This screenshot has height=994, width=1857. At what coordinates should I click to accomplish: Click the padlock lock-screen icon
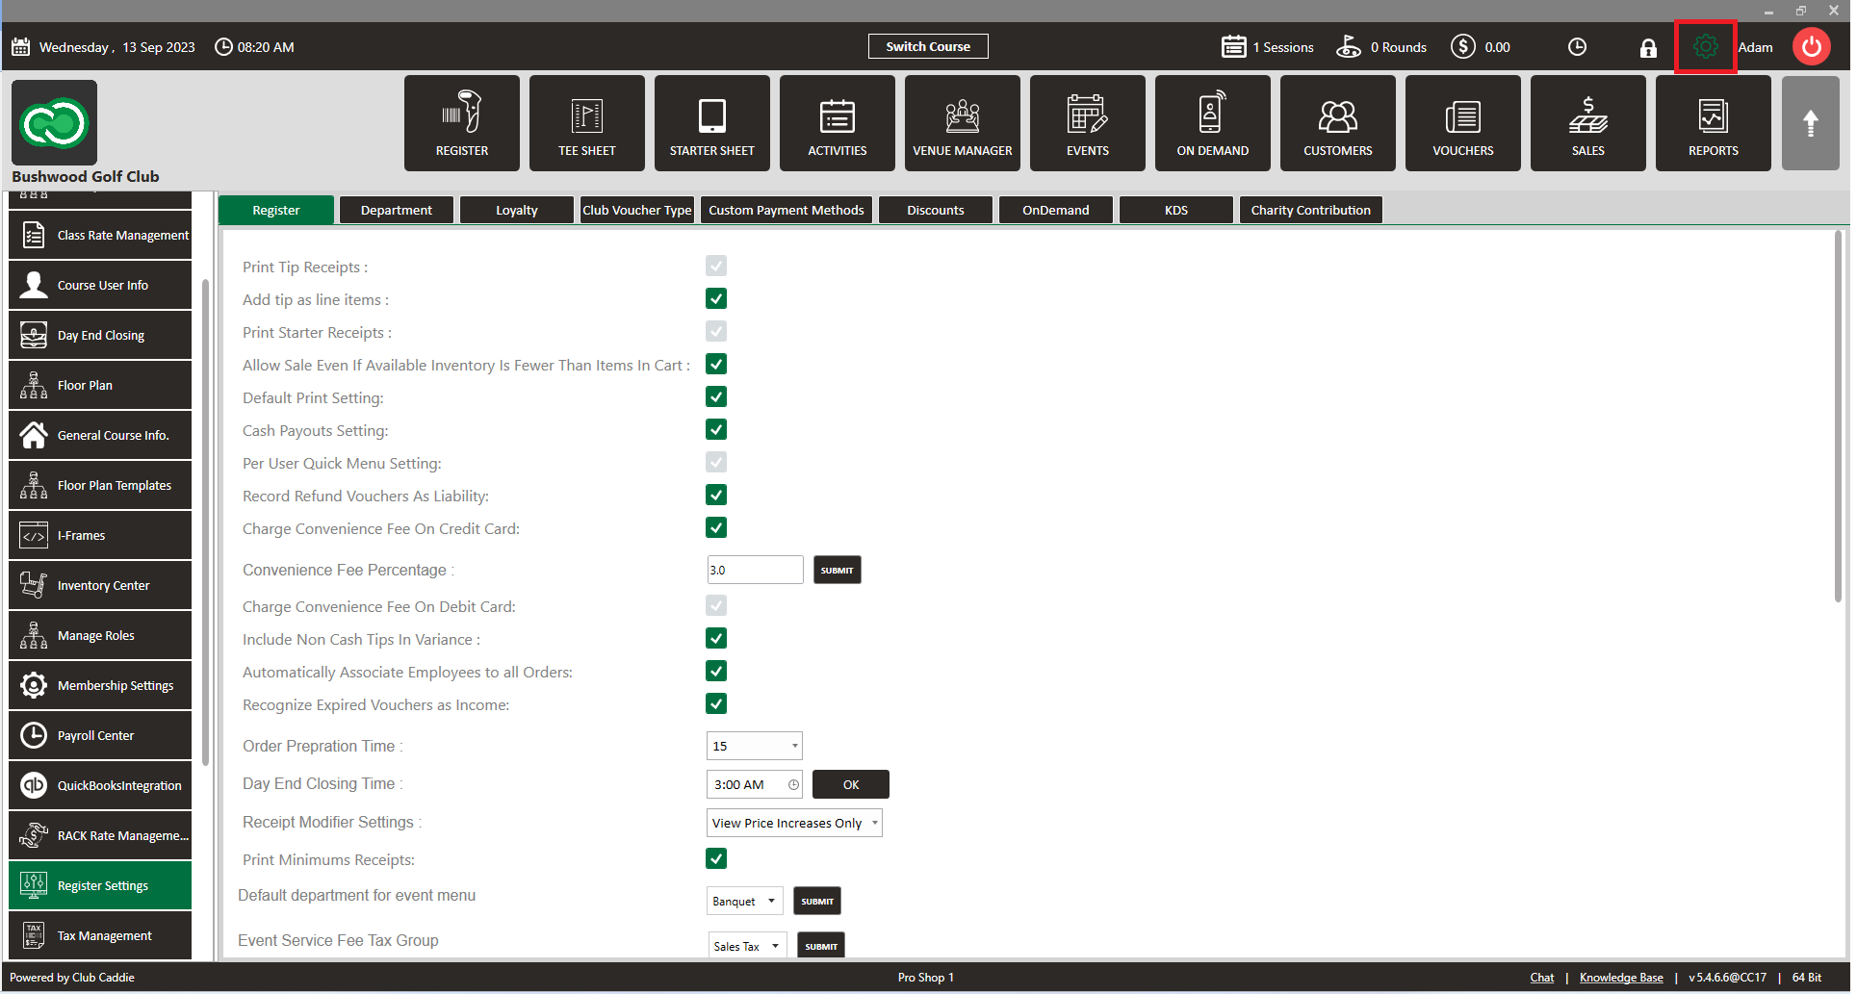1648,47
